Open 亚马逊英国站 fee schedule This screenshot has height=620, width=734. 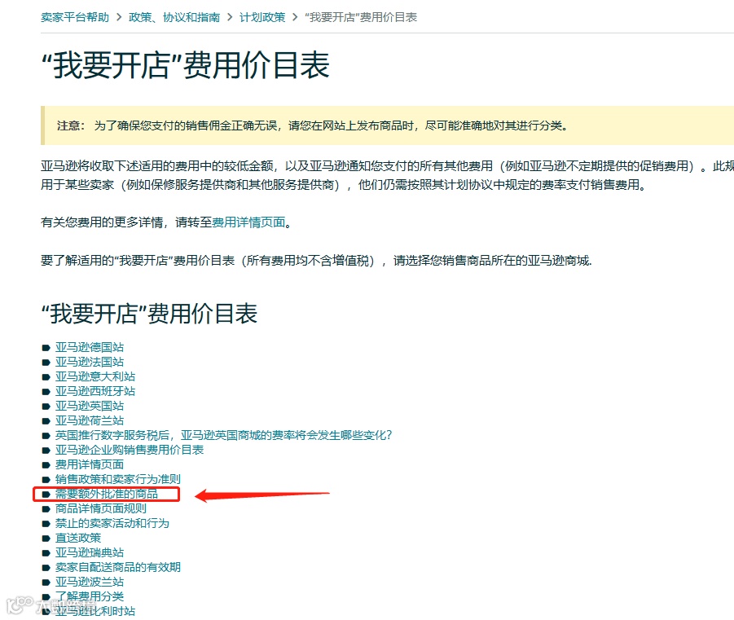90,406
